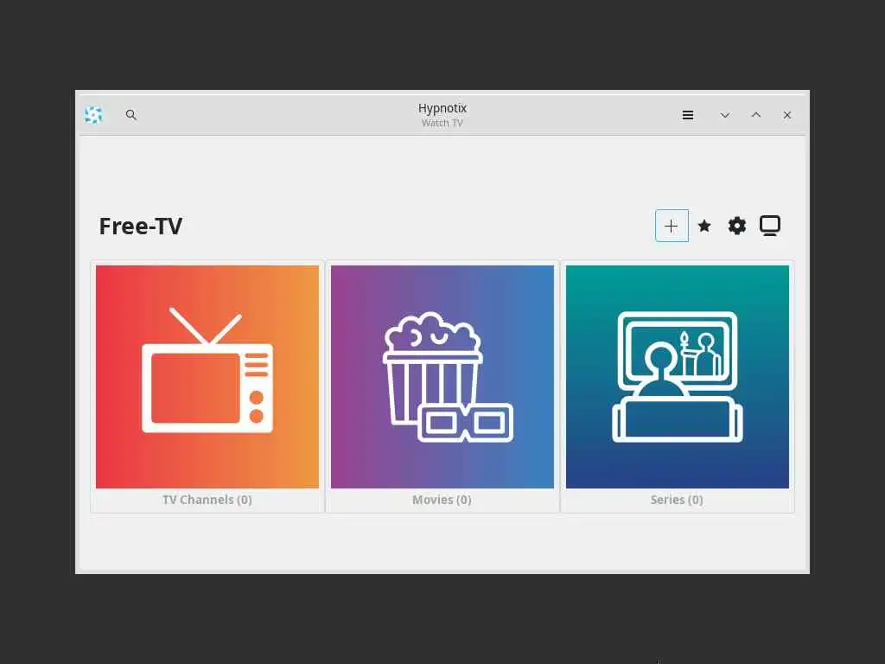885x664 pixels.
Task: Click the Free-TV provider heading
Action: click(141, 226)
